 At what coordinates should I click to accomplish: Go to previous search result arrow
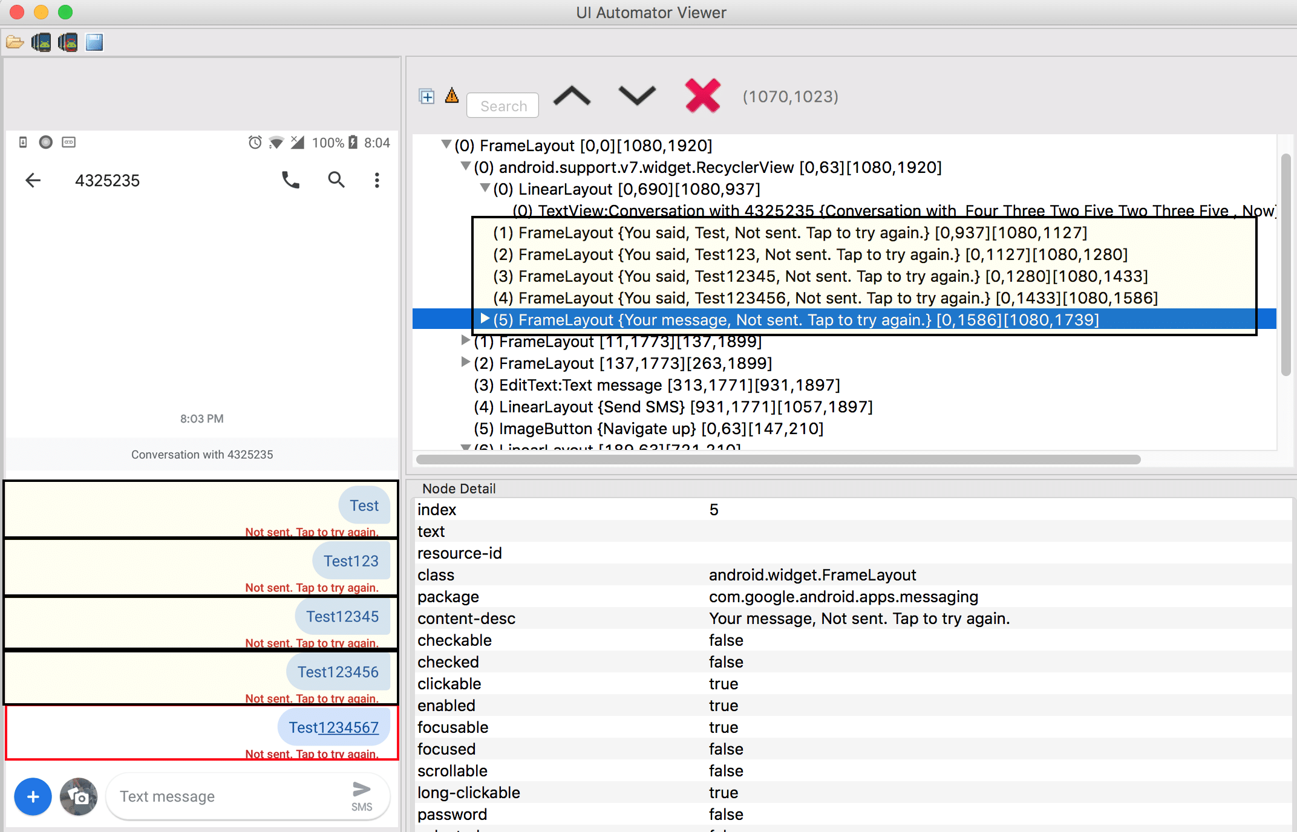572,96
